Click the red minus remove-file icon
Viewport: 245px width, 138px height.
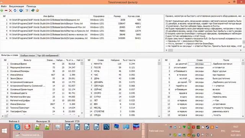tap(6, 10)
